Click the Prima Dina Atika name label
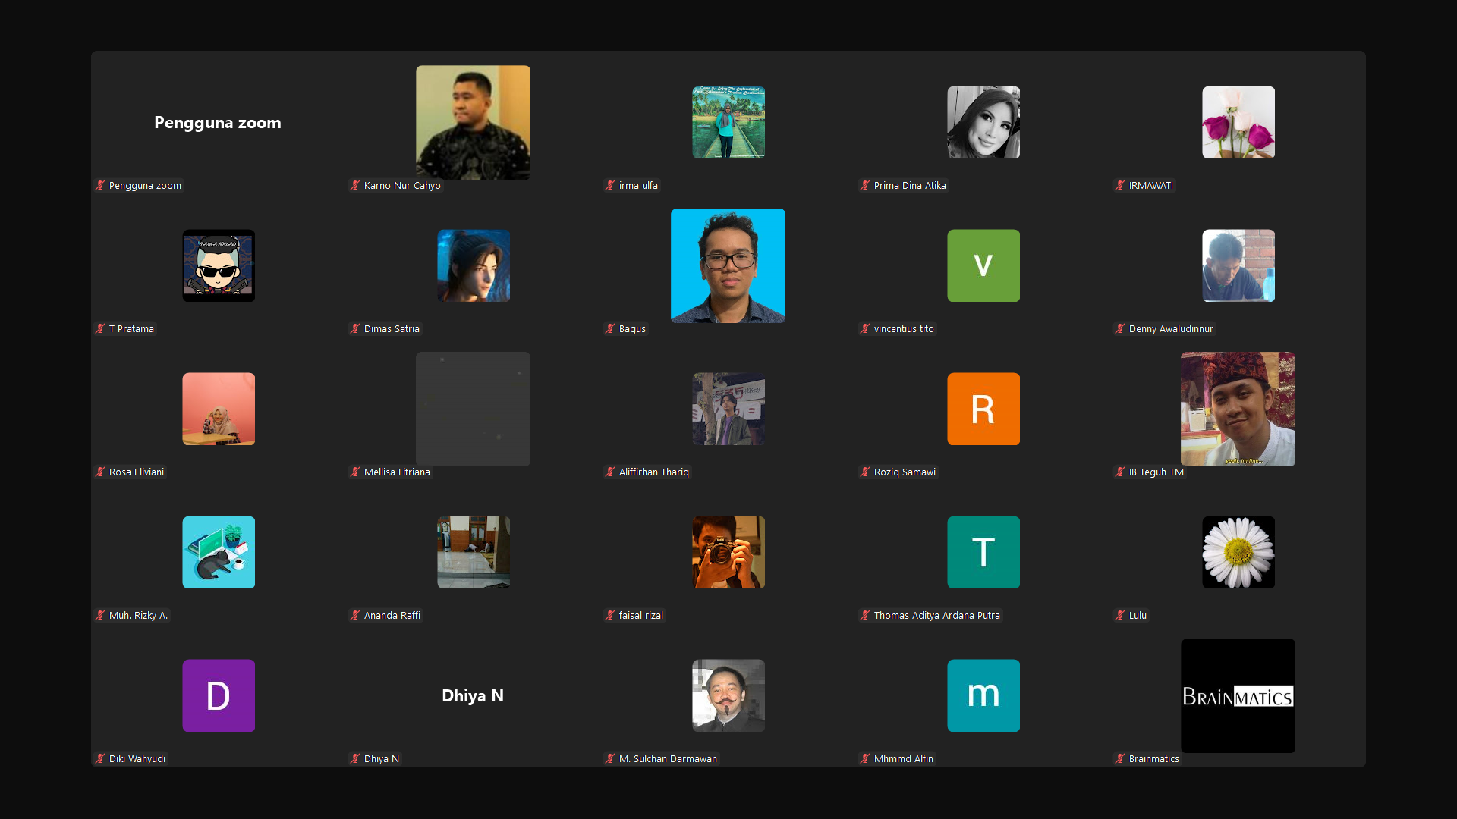The image size is (1457, 819). 909,185
